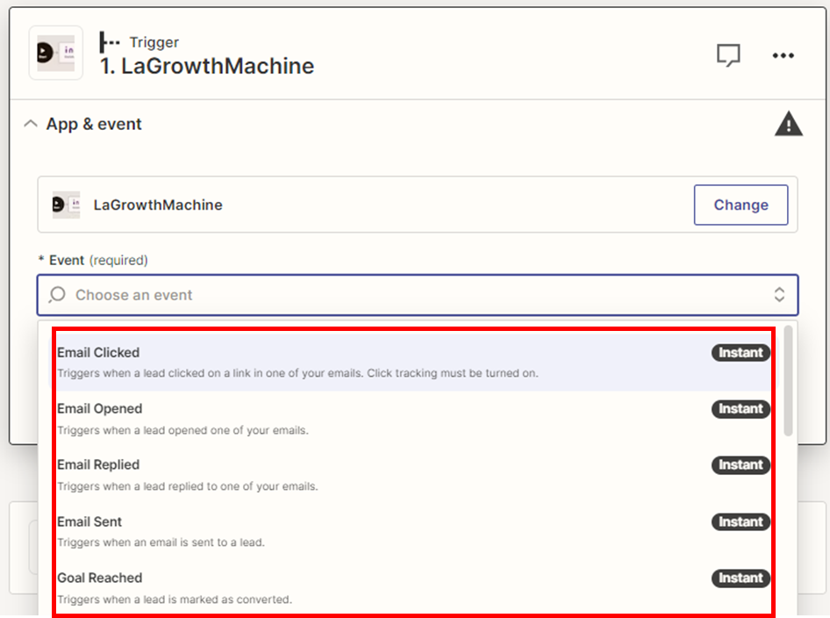Pick the Email Sent event

[89, 521]
